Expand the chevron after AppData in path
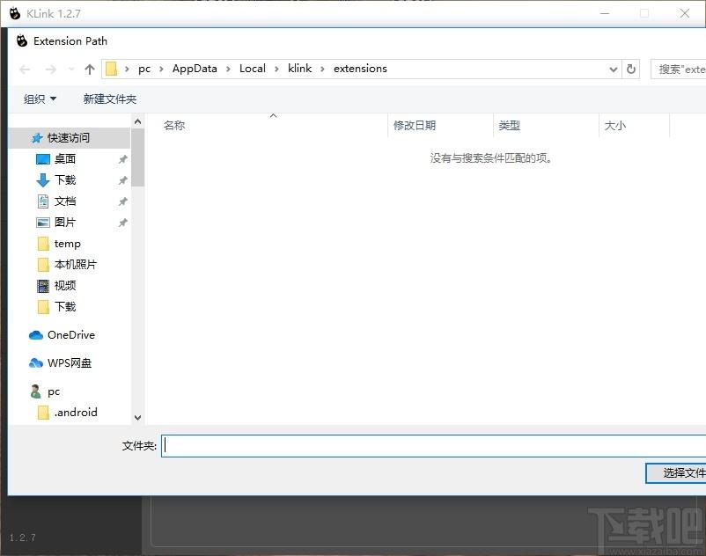This screenshot has height=556, width=706. pos(228,69)
